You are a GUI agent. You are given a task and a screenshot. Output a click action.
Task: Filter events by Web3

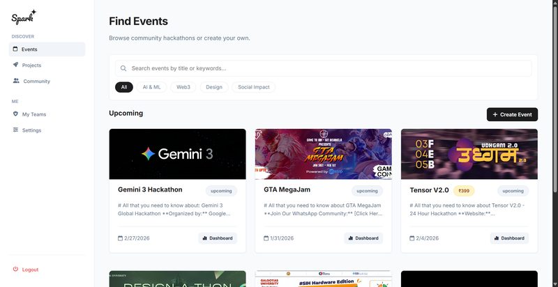click(183, 87)
